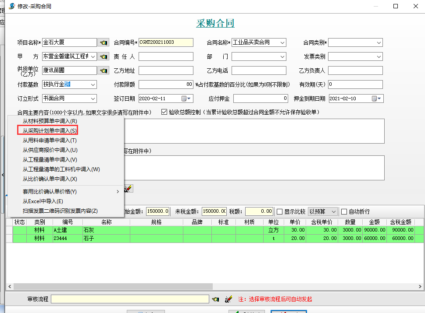Choose 从Excel中导入(E) from the menu

[x=43, y=201]
